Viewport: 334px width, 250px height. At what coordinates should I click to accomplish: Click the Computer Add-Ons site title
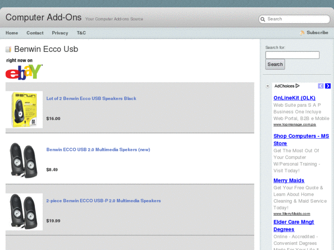click(x=44, y=17)
